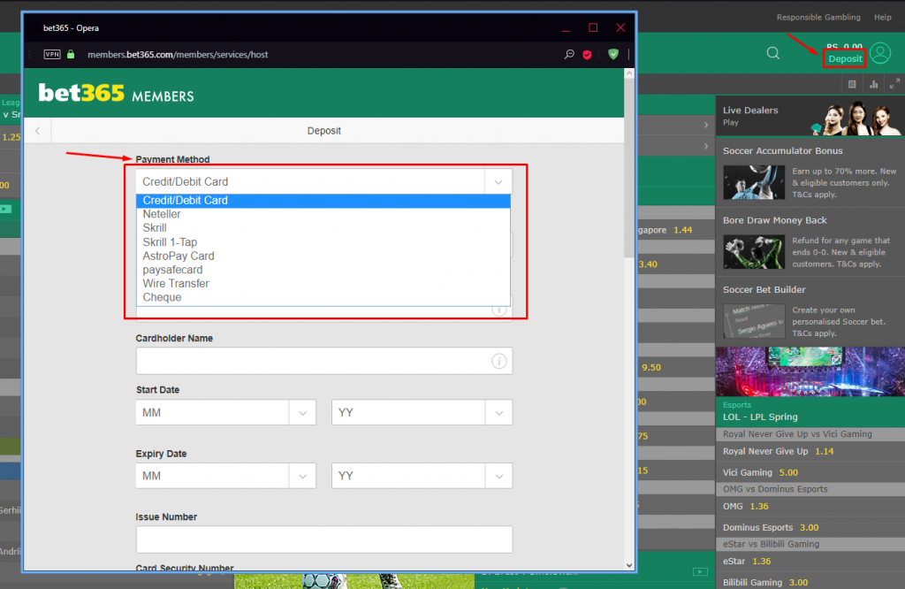Click the bet slip icon in toolbar
The image size is (905, 589).
pyautogui.click(x=852, y=84)
